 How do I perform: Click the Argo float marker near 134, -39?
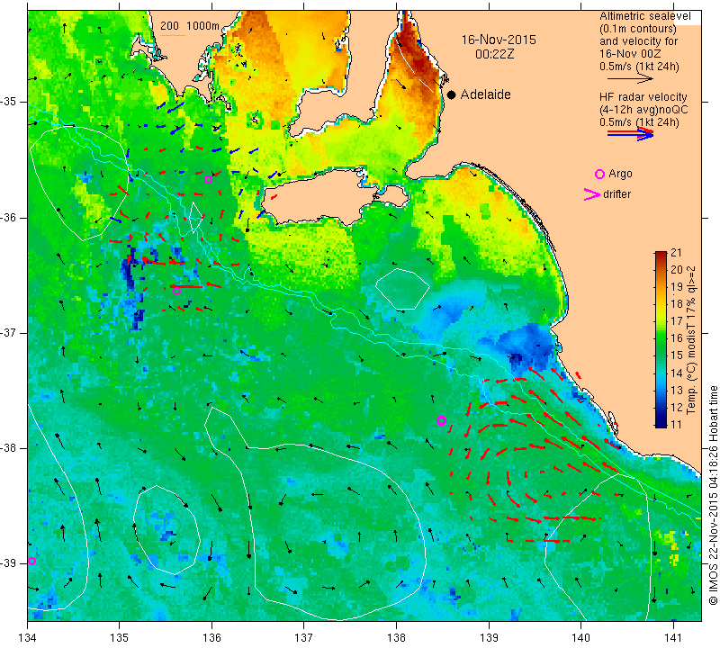coord(31,562)
